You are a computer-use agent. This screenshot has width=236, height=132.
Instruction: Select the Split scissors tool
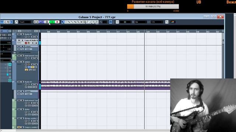click(x=69, y=22)
